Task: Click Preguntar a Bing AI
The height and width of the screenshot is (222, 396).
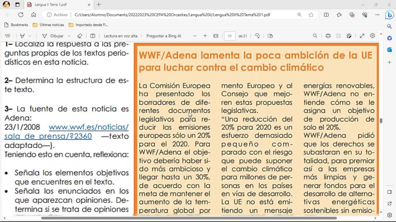Action: coord(164,36)
